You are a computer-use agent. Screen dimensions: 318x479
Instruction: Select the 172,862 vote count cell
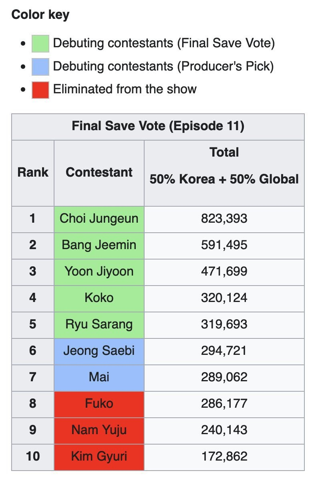click(x=224, y=456)
